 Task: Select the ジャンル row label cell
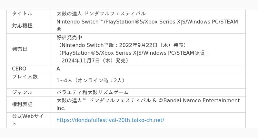click(x=22, y=92)
